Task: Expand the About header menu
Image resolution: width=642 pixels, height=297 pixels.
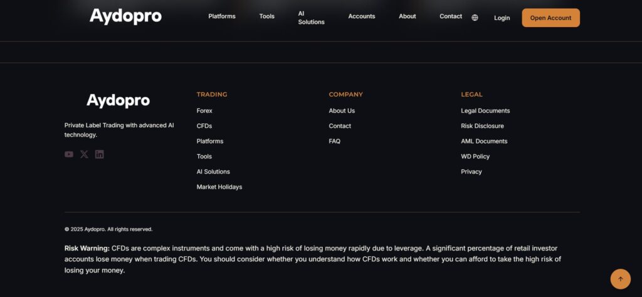Action: point(408,16)
